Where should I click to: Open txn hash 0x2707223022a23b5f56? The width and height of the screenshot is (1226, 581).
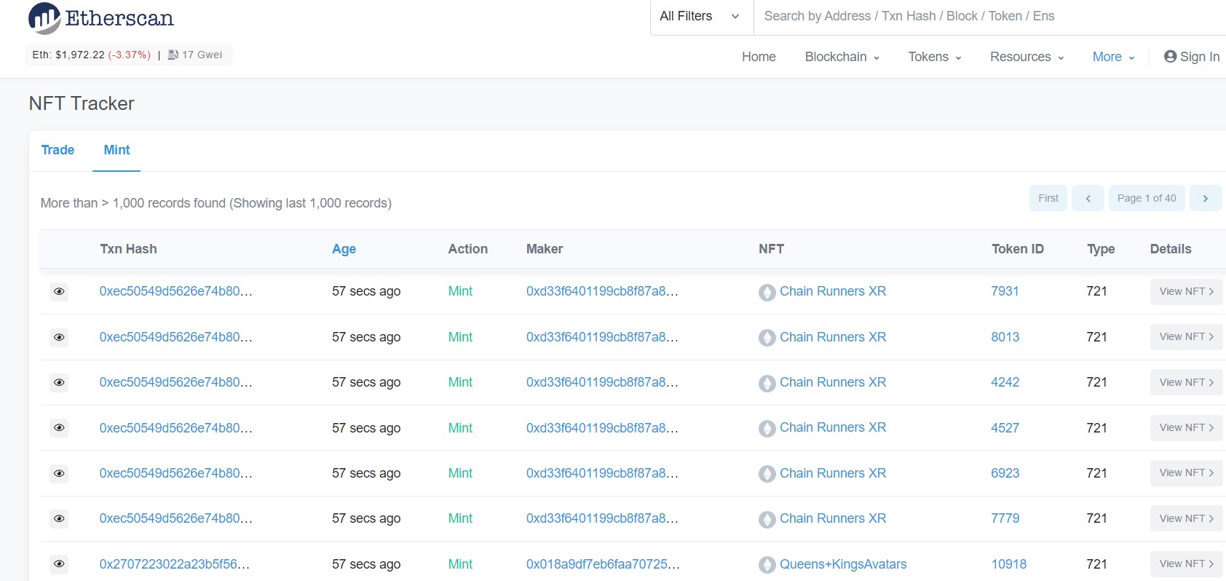coord(175,564)
